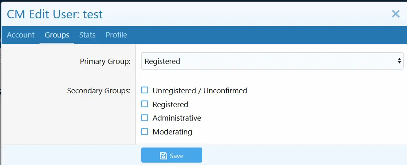The image size is (407, 165).
Task: Toggle the Moderating group checkbox
Action: coord(144,132)
